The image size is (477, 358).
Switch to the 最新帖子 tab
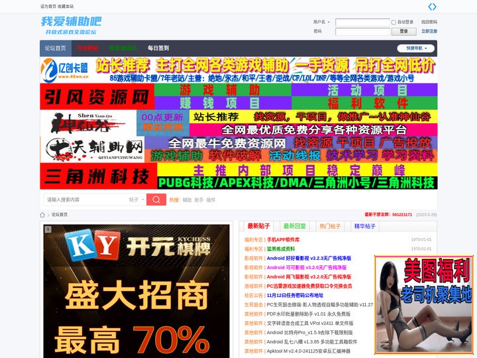click(258, 226)
